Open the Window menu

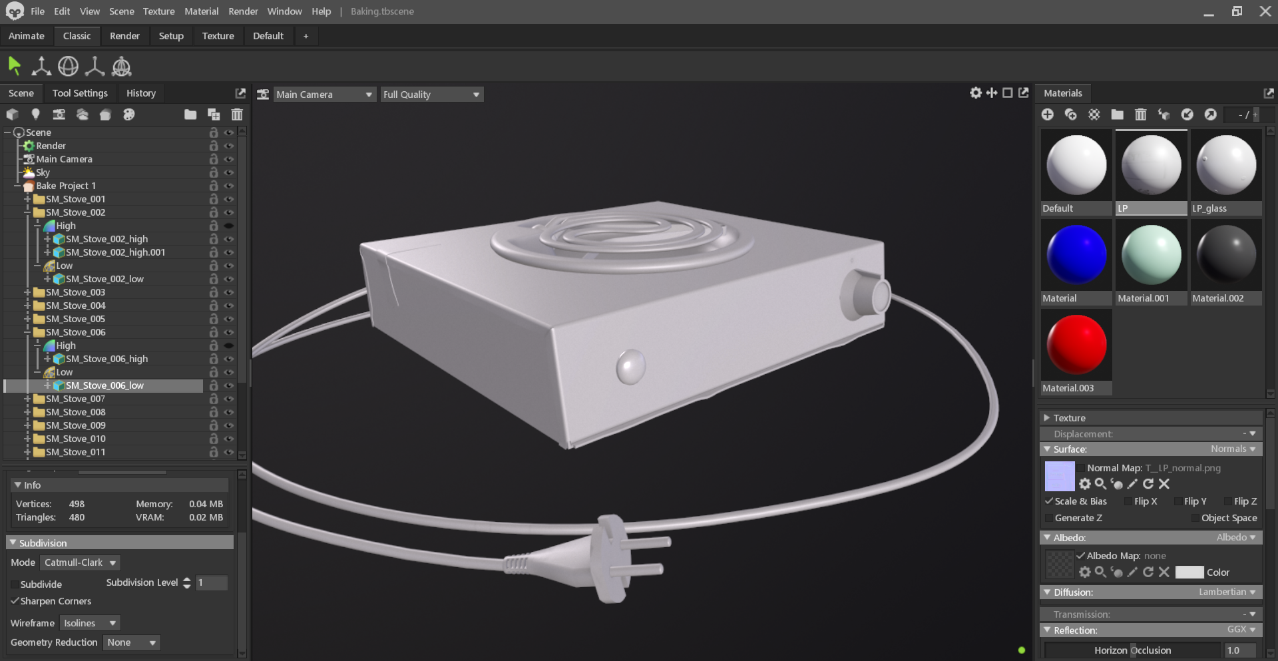(285, 11)
